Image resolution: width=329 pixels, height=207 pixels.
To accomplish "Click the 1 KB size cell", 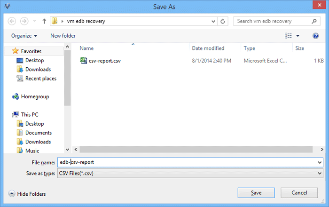I will coord(319,61).
